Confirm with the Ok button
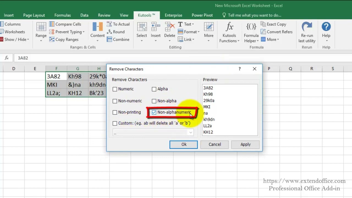Image resolution: width=352 pixels, height=198 pixels. point(184,144)
